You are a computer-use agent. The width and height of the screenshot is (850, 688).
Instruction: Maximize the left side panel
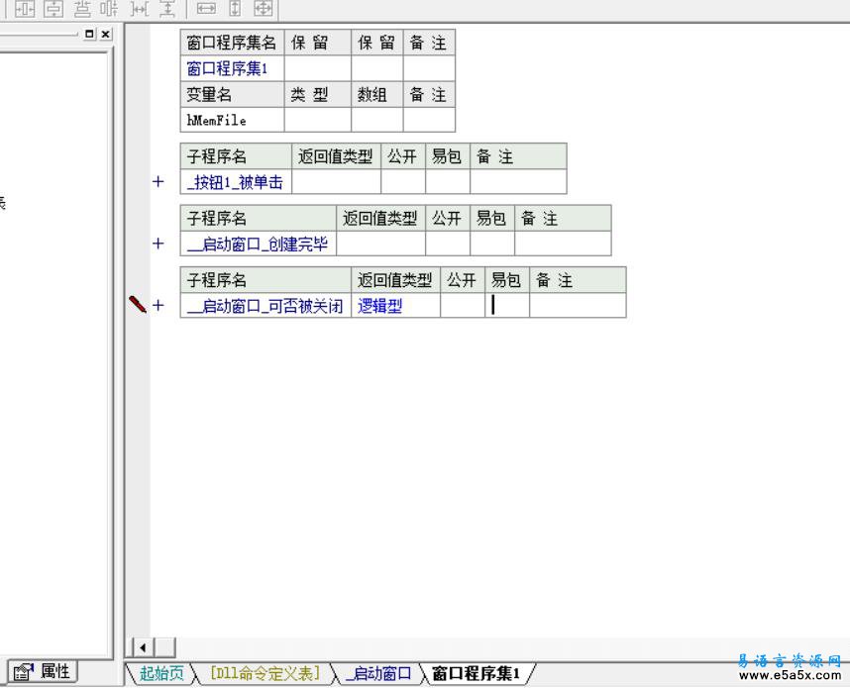coord(89,34)
